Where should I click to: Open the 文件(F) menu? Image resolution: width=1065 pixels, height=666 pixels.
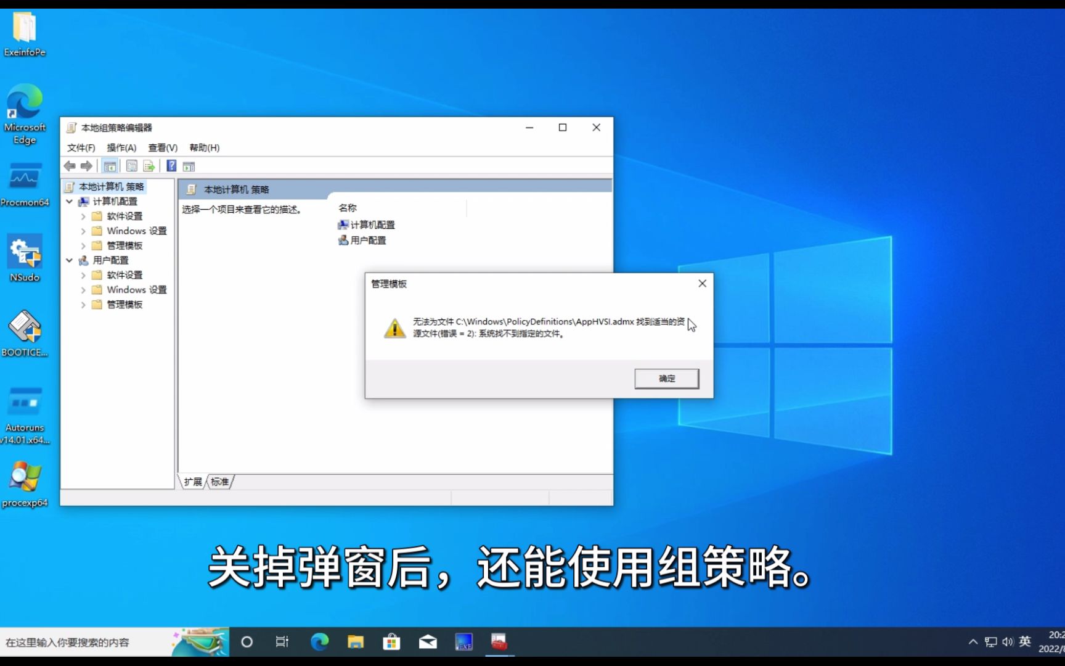click(80, 147)
